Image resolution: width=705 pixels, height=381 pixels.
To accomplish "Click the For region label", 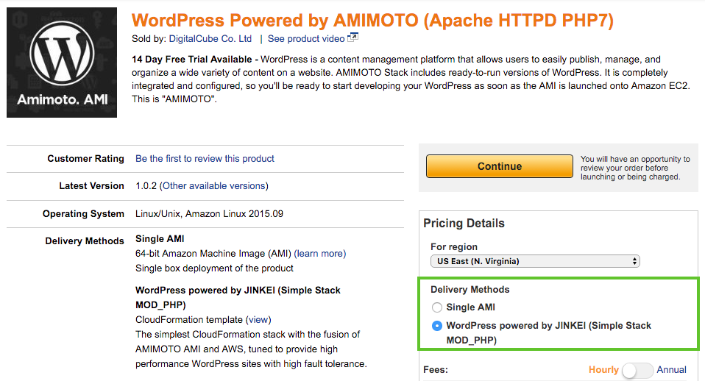I will tap(453, 247).
